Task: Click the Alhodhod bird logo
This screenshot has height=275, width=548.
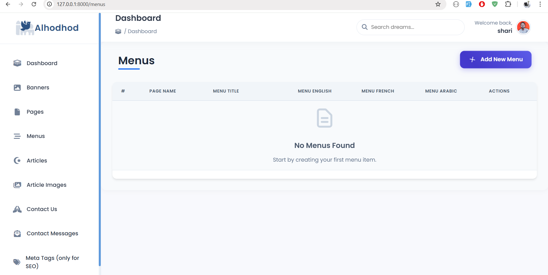Action: [25, 28]
